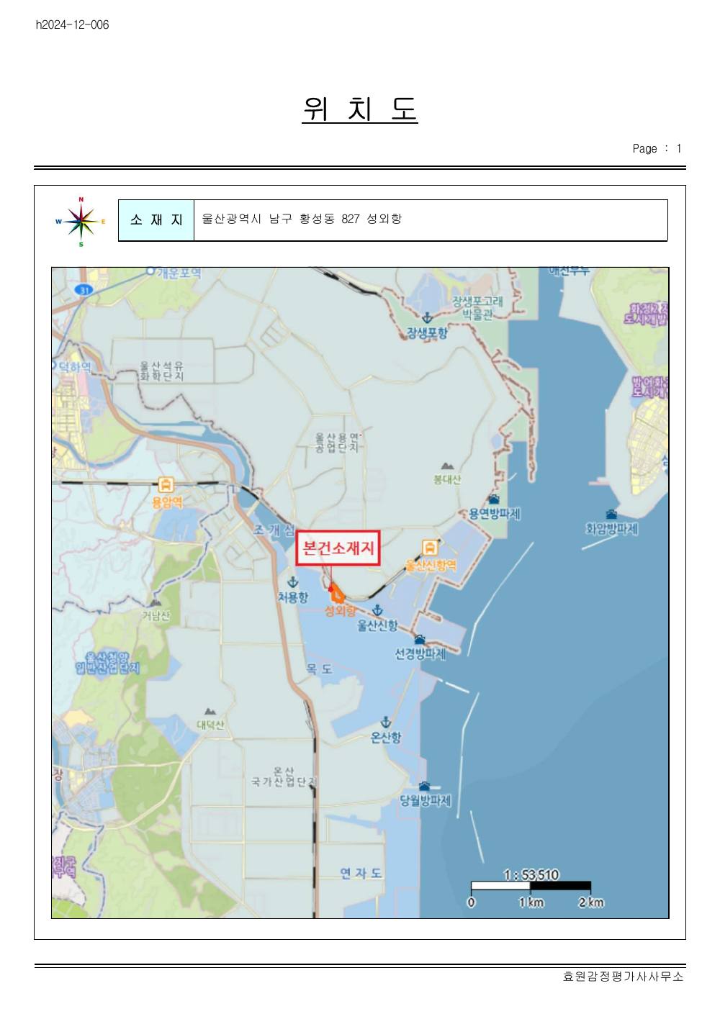Click the breakwater icon at 선경방파제
Screen dimensions: 720x1019
pyautogui.click(x=420, y=639)
